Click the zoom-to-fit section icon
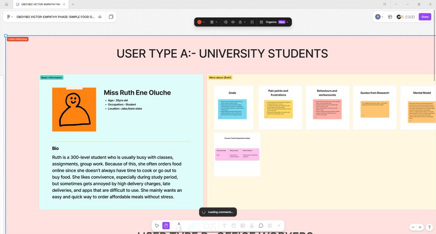This screenshot has height=234, width=436. (x=252, y=22)
